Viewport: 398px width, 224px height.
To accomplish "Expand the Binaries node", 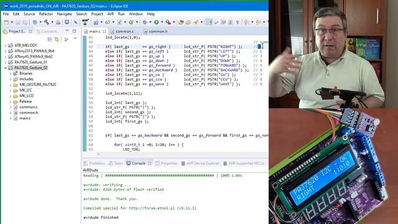I will [11, 73].
